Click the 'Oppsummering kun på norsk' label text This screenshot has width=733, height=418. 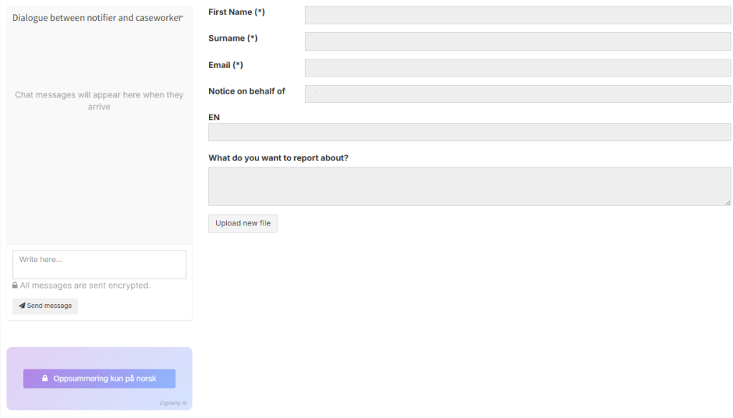click(x=105, y=379)
